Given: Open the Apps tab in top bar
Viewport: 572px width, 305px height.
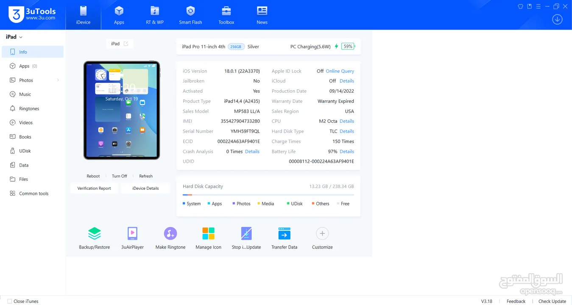Looking at the screenshot, I should coord(119,15).
